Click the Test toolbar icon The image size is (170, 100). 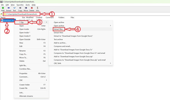coord(14,8)
